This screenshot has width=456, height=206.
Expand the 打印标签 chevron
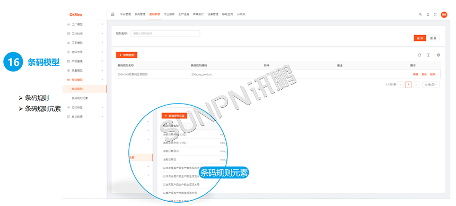pos(102,107)
